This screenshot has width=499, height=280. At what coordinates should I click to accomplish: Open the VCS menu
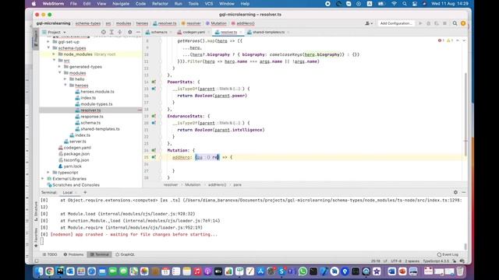point(209,4)
